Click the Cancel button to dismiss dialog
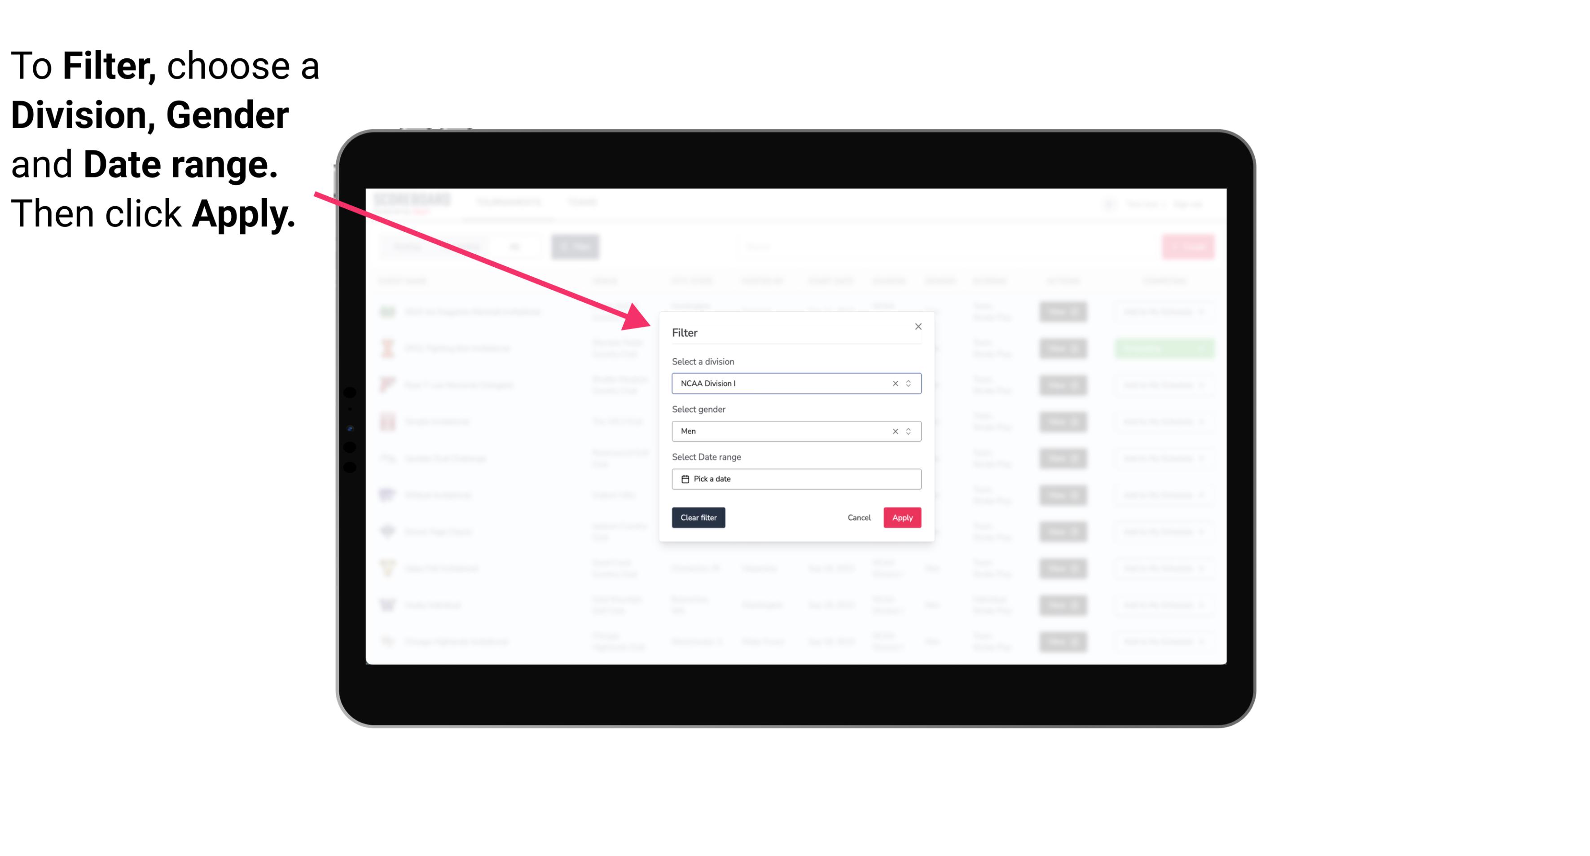Image resolution: width=1590 pixels, height=856 pixels. (x=859, y=518)
